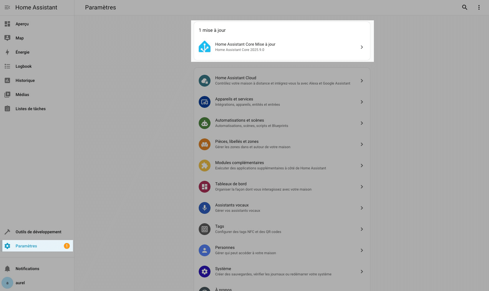Open Home Assistant Cloud settings
Image resolution: width=489 pixels, height=291 pixels.
pos(282,81)
